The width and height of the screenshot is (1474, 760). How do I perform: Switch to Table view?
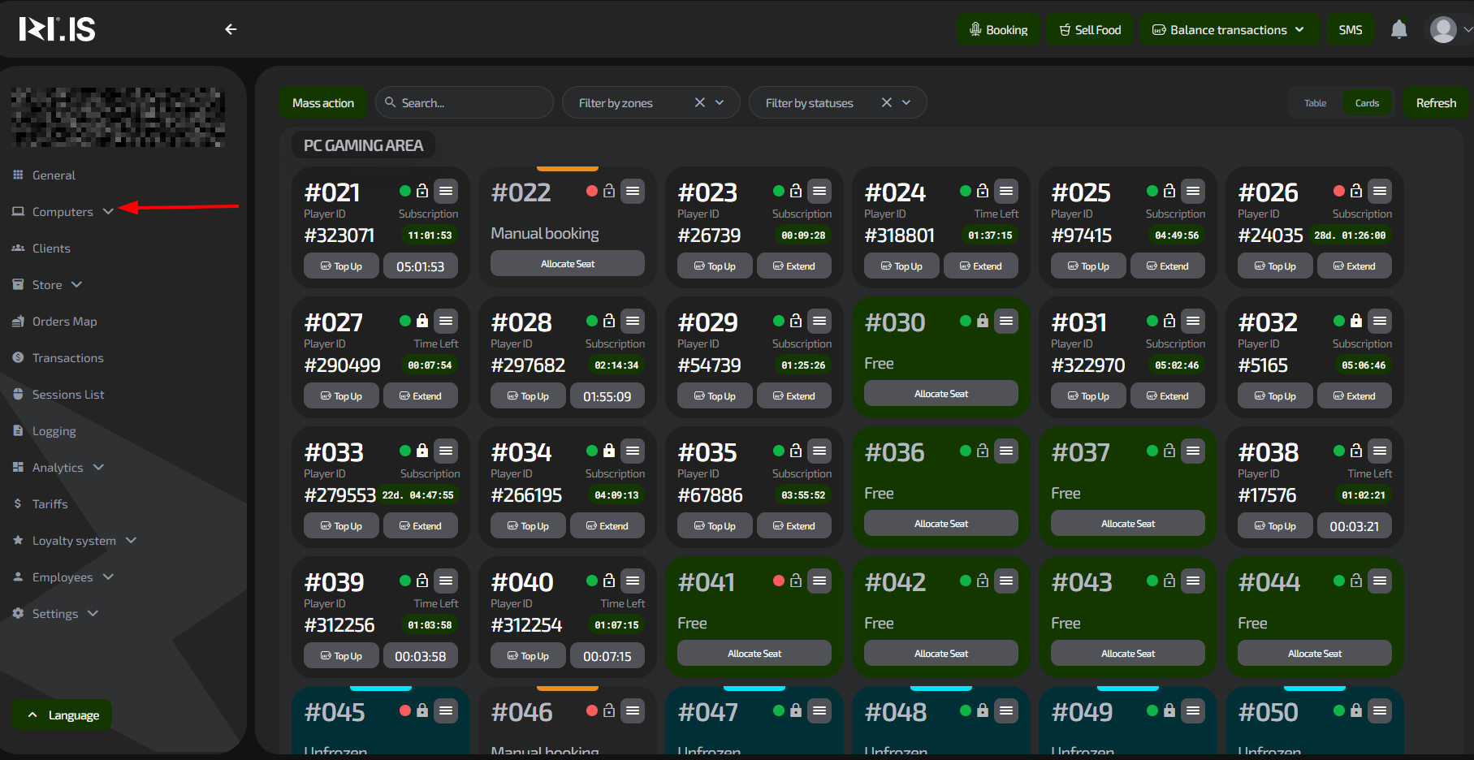(1315, 103)
